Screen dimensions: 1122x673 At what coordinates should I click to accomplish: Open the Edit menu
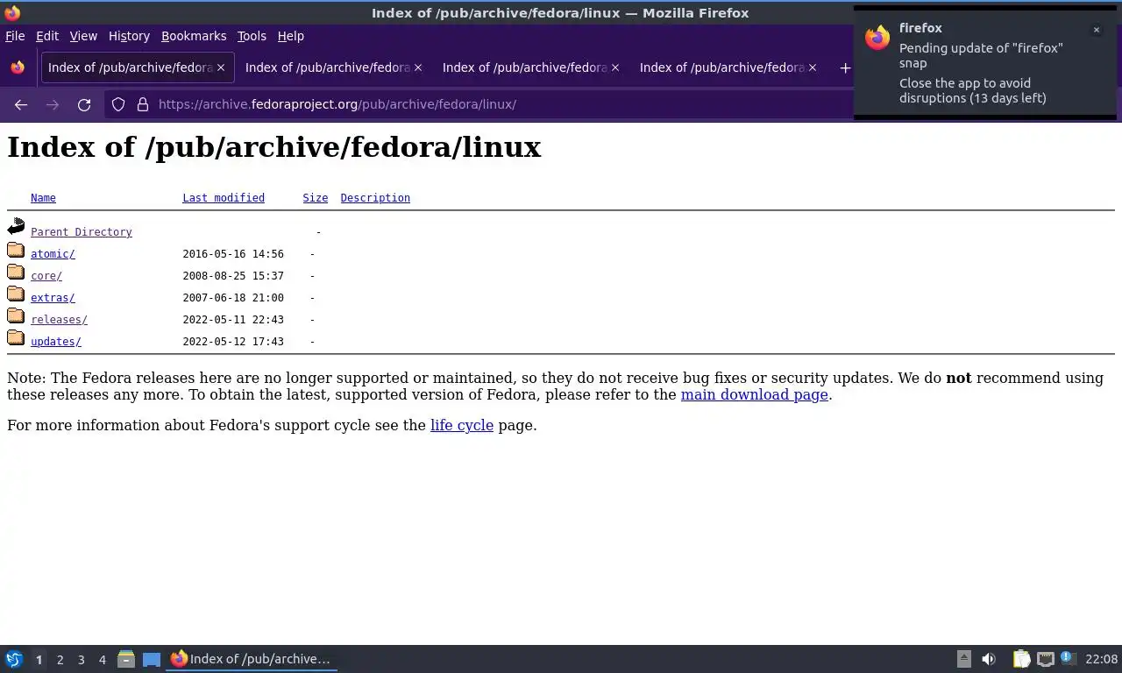click(x=47, y=36)
